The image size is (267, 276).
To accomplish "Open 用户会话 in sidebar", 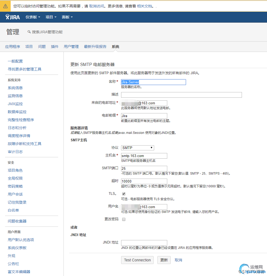I will (x=15, y=194).
